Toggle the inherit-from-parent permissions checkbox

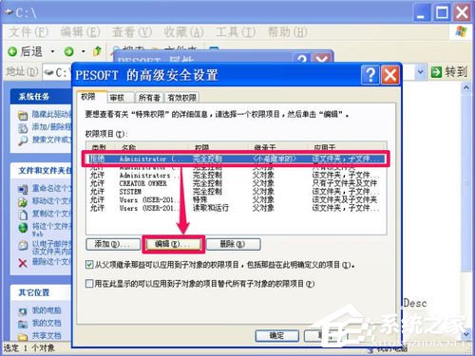point(89,265)
